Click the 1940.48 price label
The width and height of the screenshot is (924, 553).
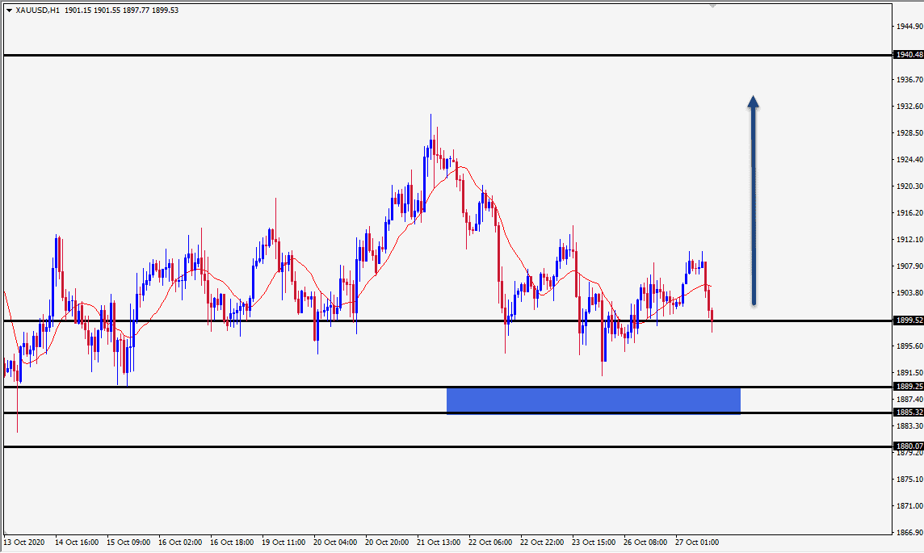pyautogui.click(x=909, y=55)
